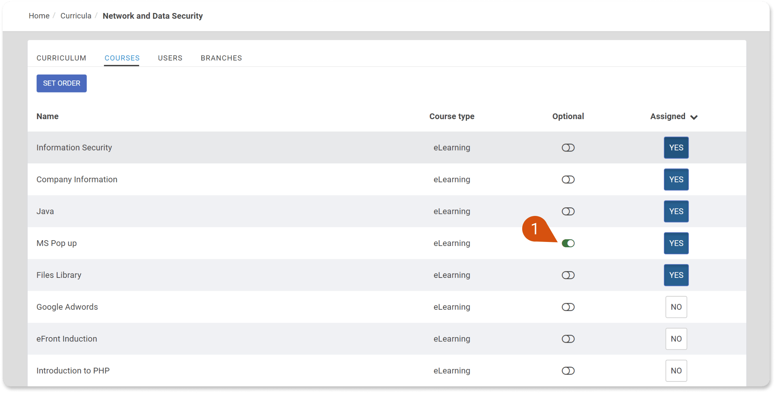775x393 pixels.
Task: Sort by the Assigned column arrow
Action: click(x=694, y=117)
